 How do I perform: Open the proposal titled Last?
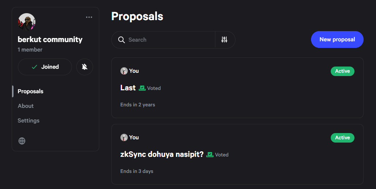click(128, 88)
